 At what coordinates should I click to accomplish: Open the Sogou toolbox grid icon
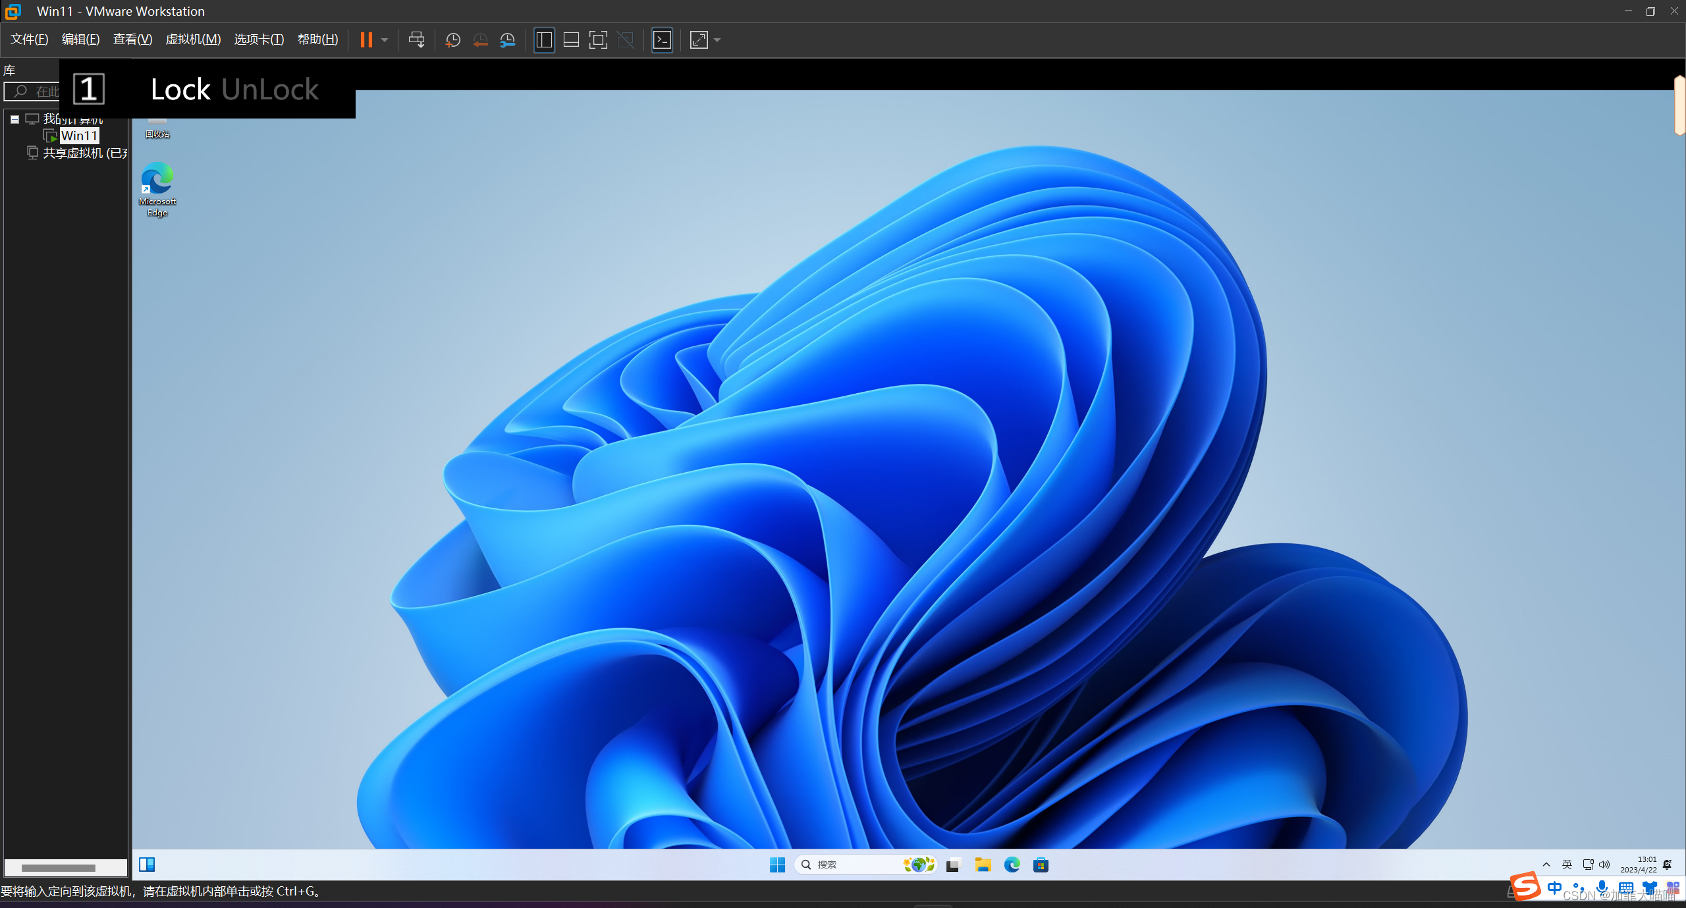[1673, 888]
